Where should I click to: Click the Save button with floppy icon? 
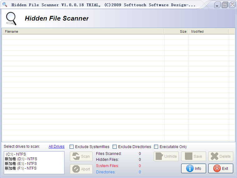point(193,156)
